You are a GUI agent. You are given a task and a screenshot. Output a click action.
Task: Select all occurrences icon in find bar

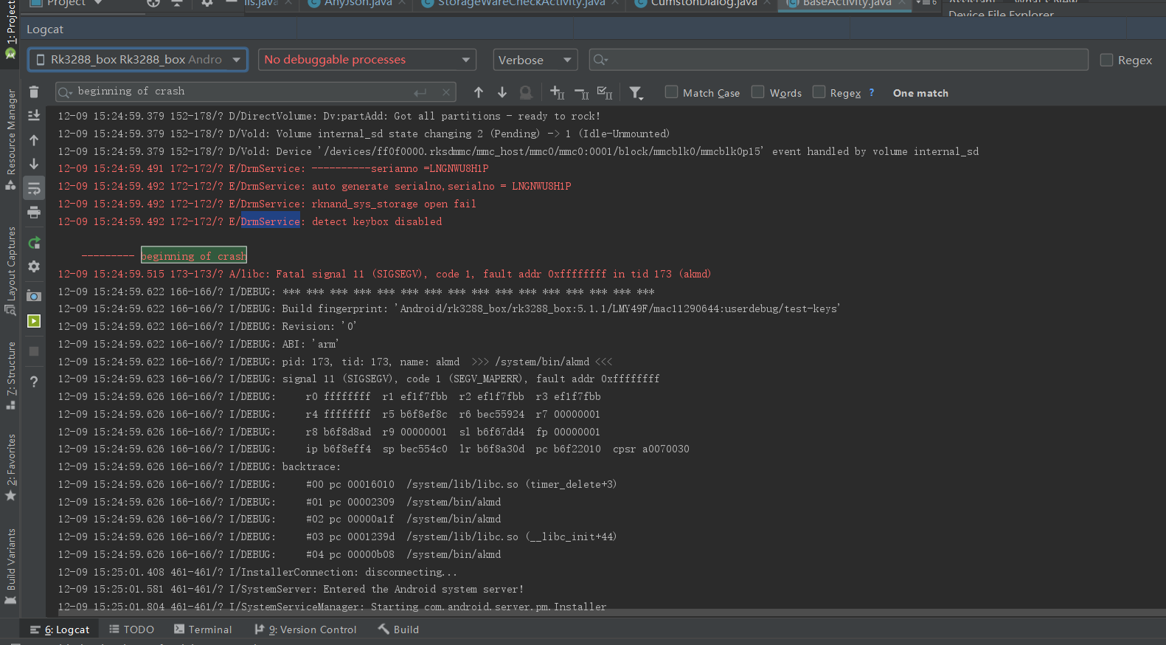pyautogui.click(x=605, y=92)
